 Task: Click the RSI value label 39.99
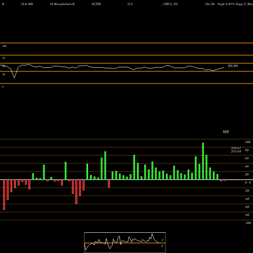(233, 66)
